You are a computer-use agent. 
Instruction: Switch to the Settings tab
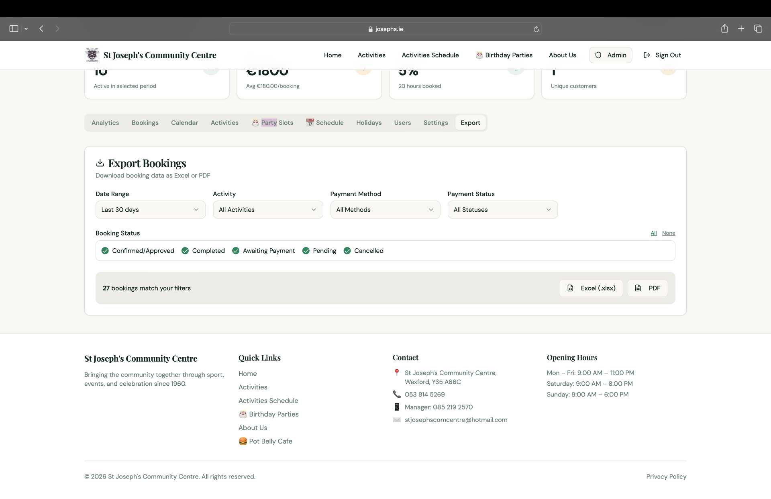click(x=435, y=123)
